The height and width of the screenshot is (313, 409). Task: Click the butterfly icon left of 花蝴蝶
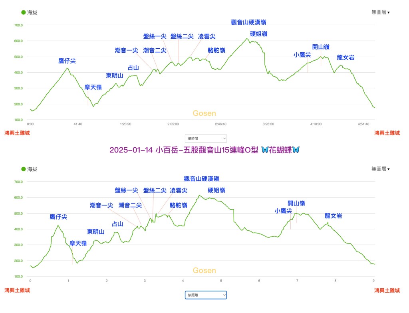point(264,150)
